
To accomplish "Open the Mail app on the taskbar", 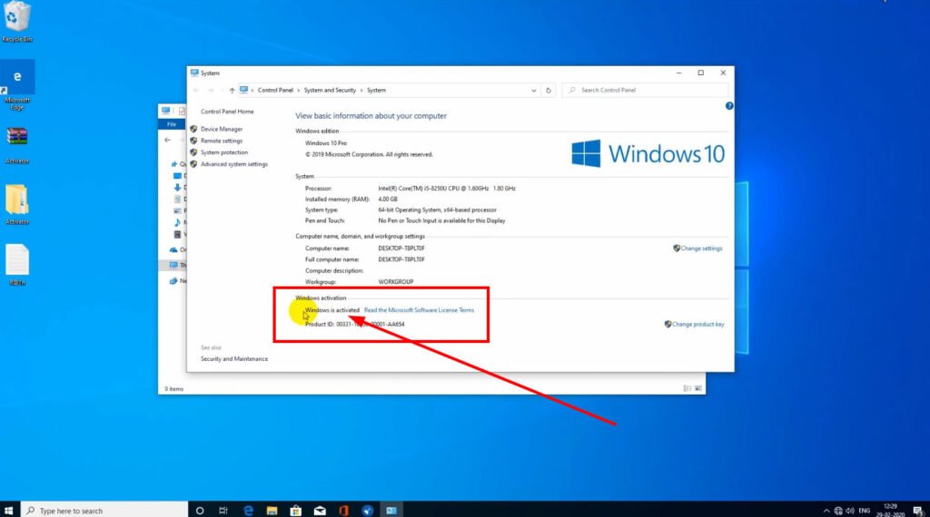I will [320, 511].
